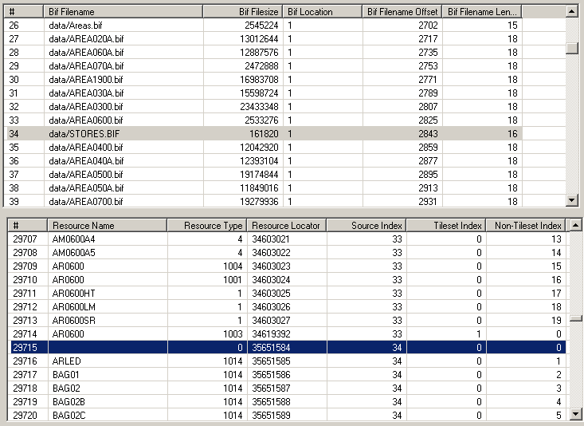Screen dimensions: 584x426
Task: Click the # header of the resource list
Action: (x=28, y=225)
